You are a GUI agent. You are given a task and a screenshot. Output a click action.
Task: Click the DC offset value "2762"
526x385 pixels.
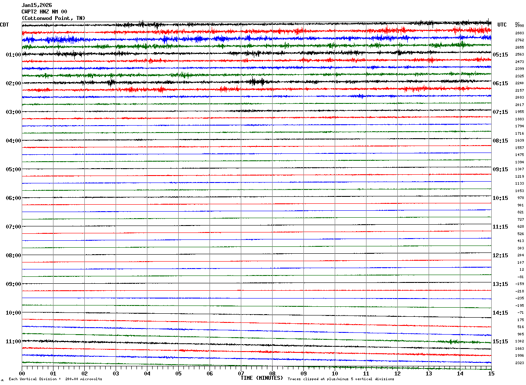[519, 40]
